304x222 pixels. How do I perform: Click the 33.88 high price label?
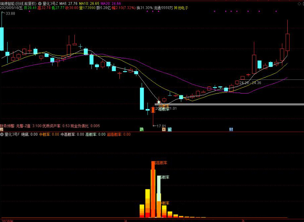[10, 13]
